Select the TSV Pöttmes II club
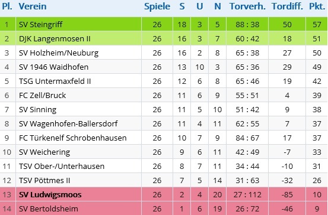Screen dimensions: 328x215 tap(44, 180)
